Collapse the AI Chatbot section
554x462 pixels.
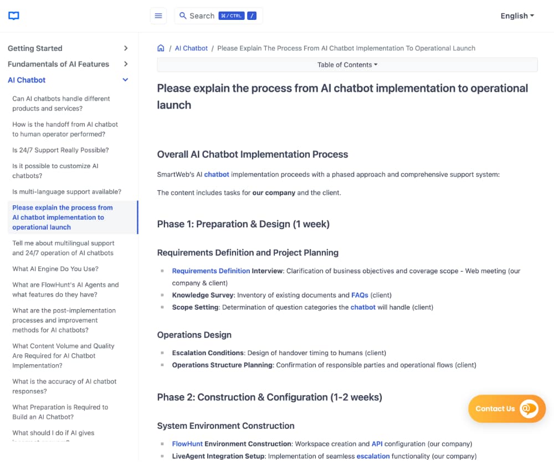(126, 80)
